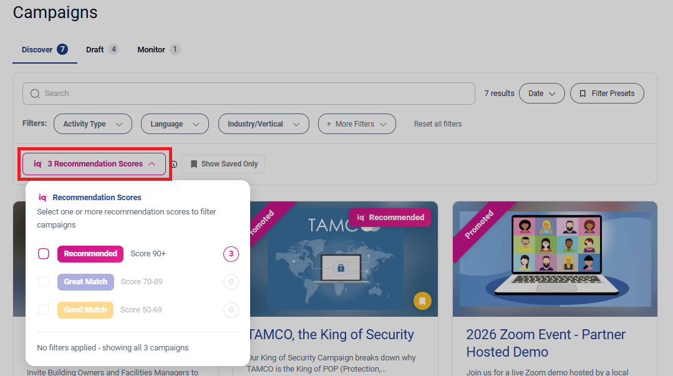673x376 pixels.
Task: Click the bookmark icon in Filter Presets
Action: point(583,94)
